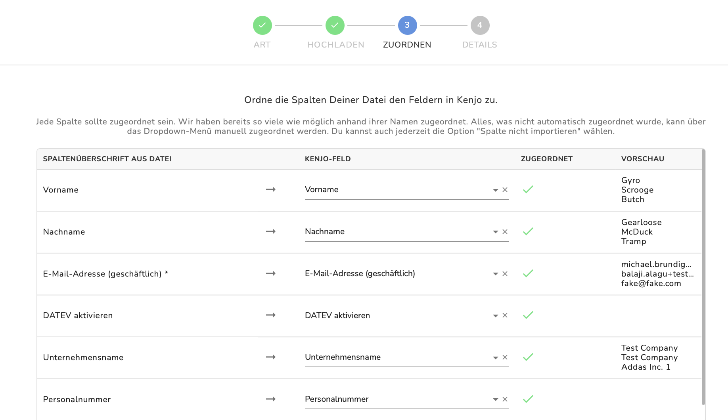Click the SPALTENÜBERSCHRIFT AUS DATEI header
Screen dimensions: 728x420
click(x=107, y=159)
